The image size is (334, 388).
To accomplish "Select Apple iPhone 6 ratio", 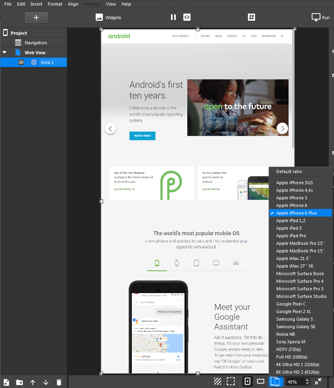I will point(301,205).
